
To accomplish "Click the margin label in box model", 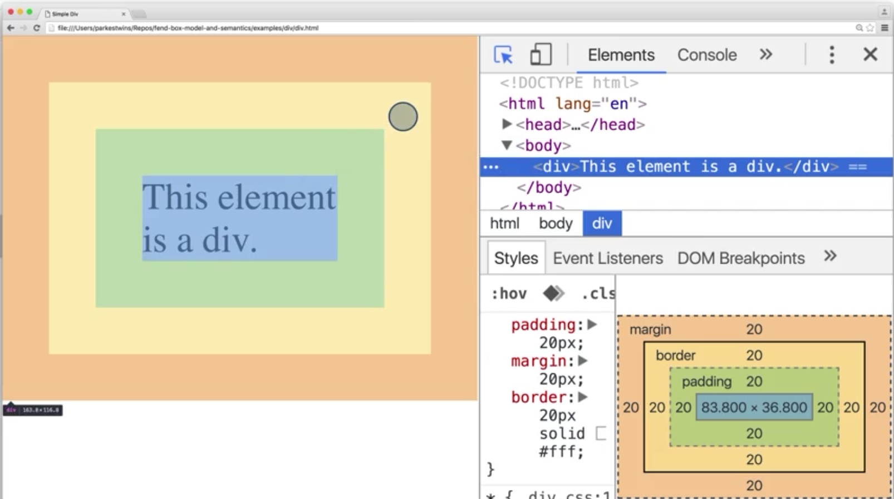I will (x=650, y=329).
